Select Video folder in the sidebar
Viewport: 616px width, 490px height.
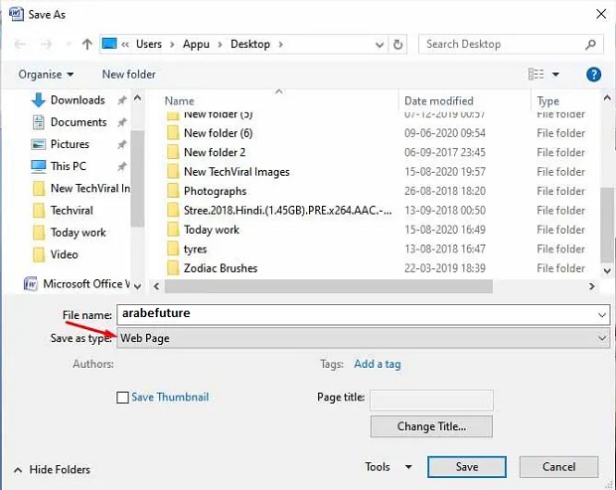(64, 254)
